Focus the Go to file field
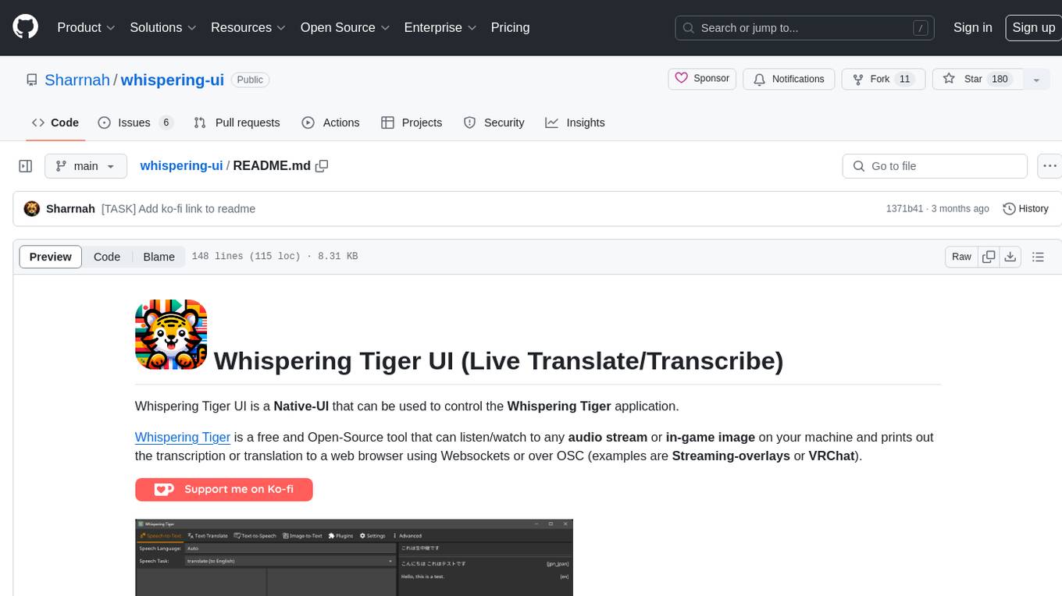Image resolution: width=1062 pixels, height=596 pixels. [x=935, y=166]
